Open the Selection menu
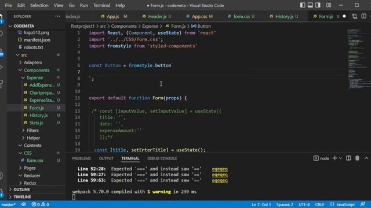The height and width of the screenshot is (208, 371). [x=39, y=5]
